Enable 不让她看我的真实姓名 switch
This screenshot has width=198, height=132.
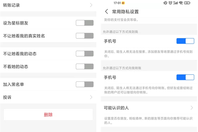(x=84, y=36)
